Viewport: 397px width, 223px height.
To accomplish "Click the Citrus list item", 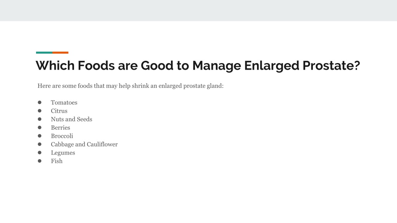I will pyautogui.click(x=59, y=111).
